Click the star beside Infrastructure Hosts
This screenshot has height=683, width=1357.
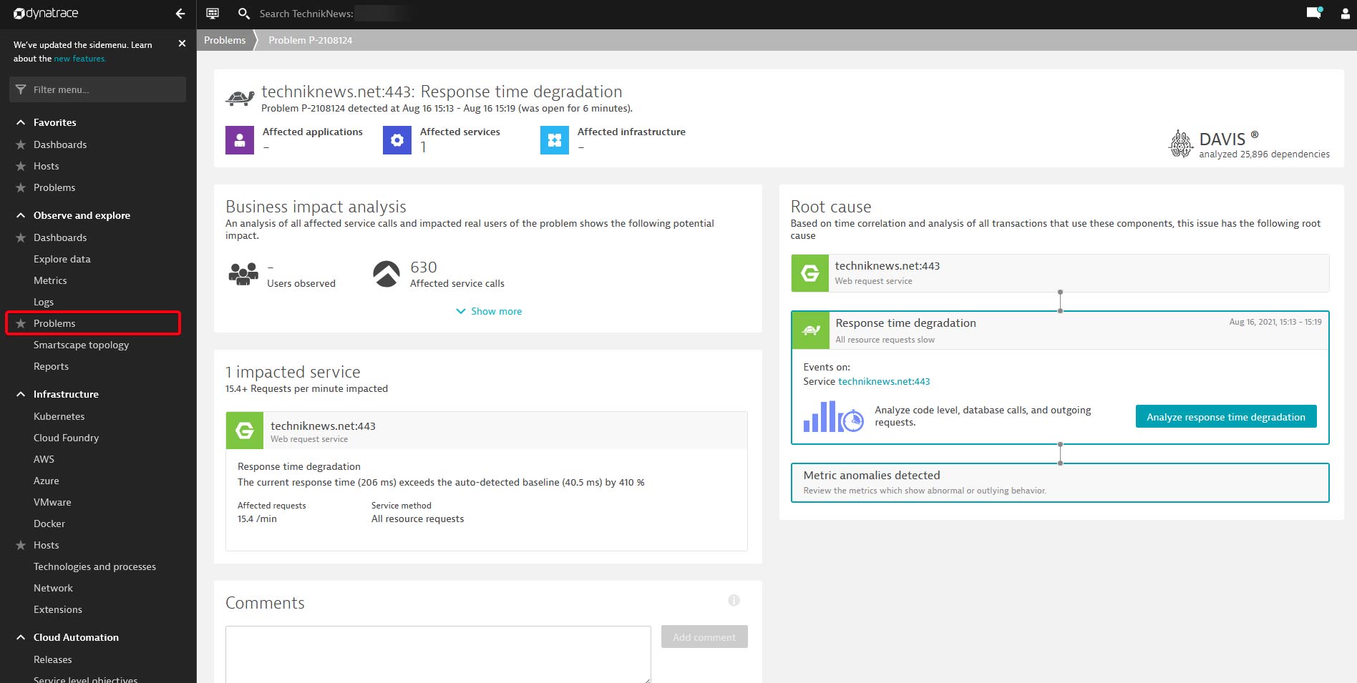(x=21, y=545)
